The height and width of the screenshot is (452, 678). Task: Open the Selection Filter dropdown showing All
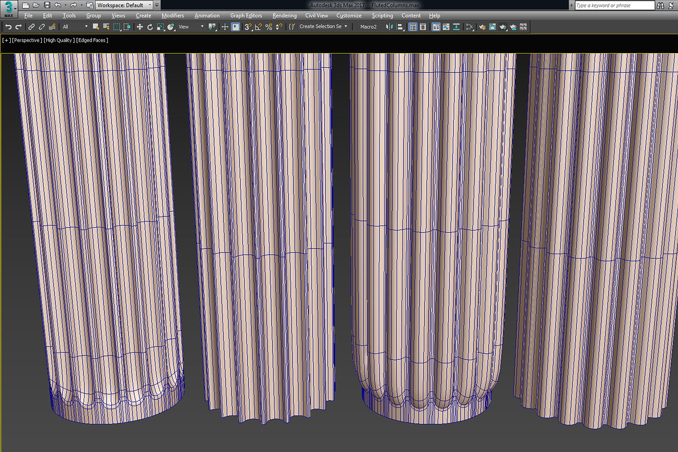(73, 26)
